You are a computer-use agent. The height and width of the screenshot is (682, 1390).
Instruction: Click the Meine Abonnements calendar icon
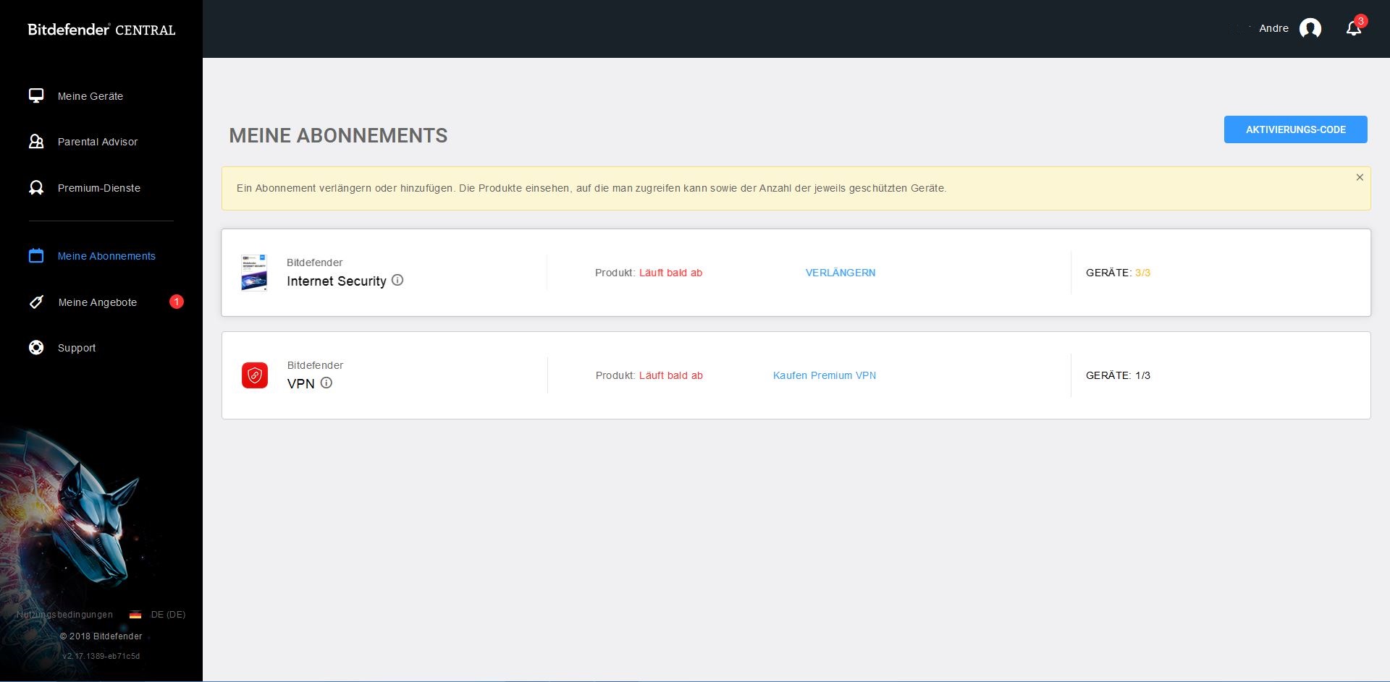pyautogui.click(x=36, y=256)
